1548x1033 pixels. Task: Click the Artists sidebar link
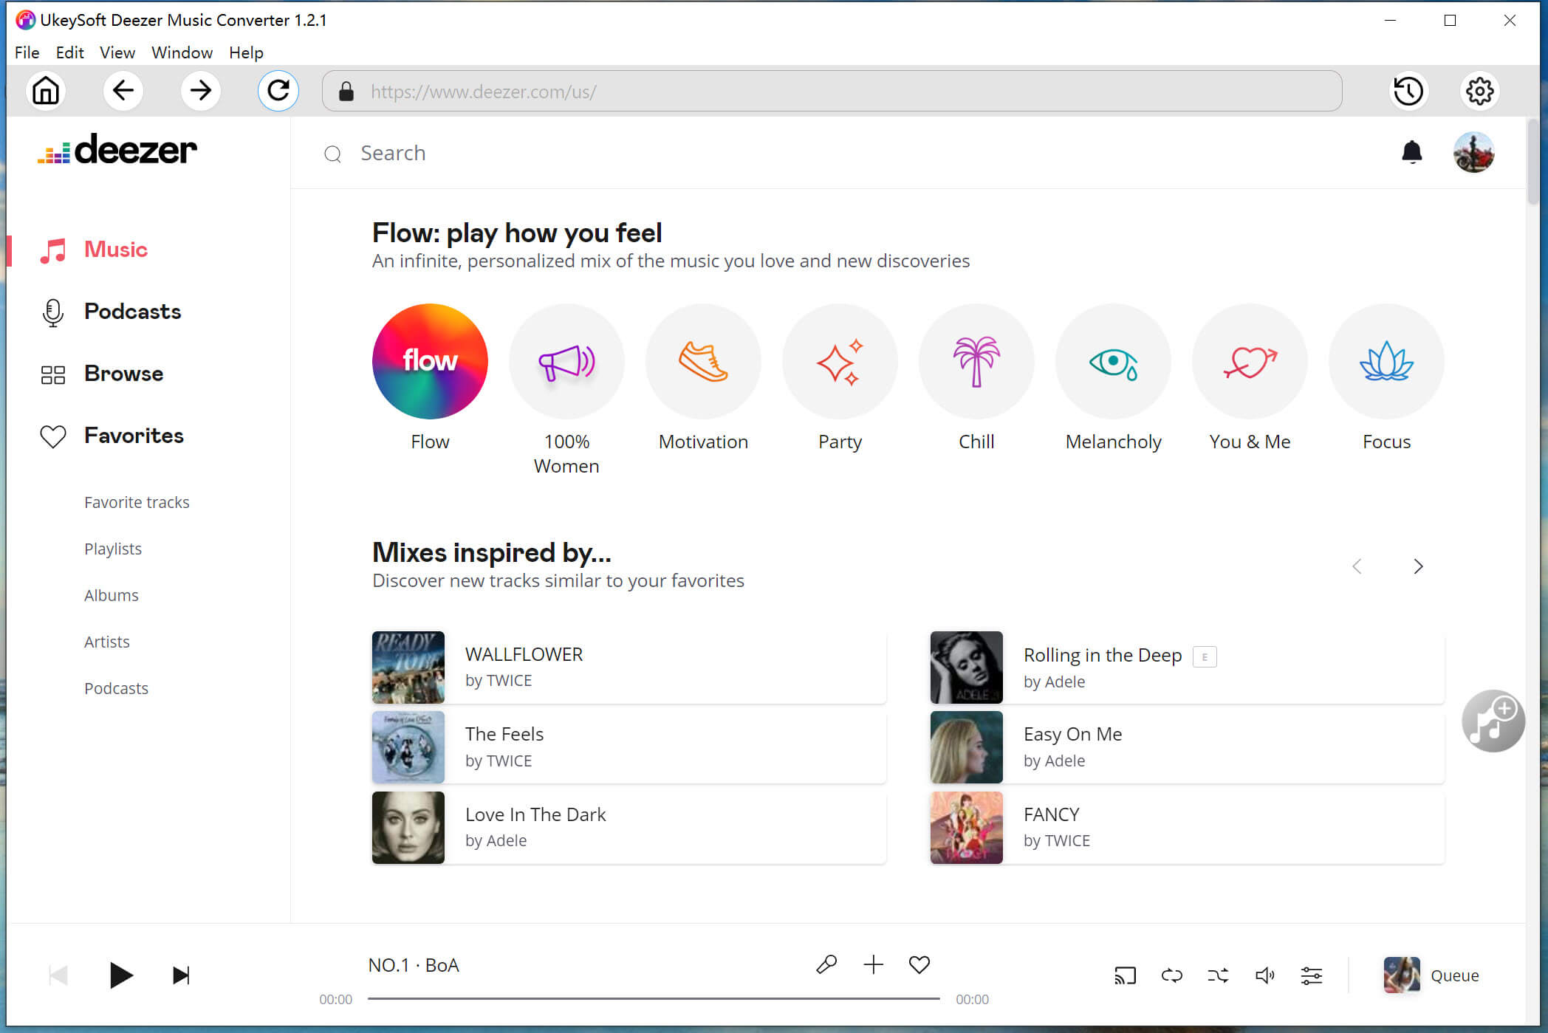[x=109, y=641]
